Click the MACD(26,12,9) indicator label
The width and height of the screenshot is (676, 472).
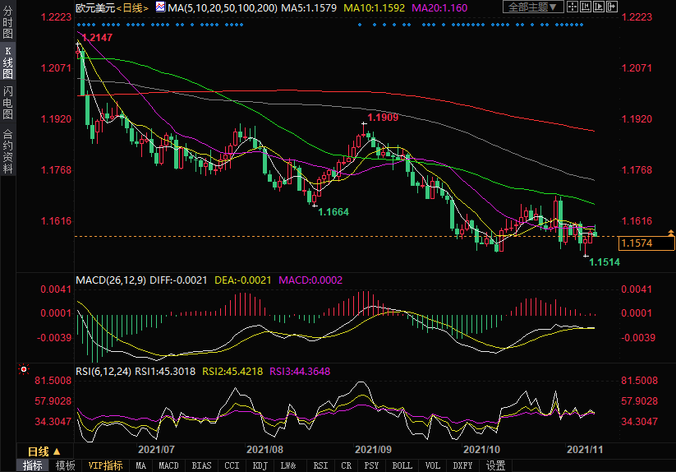point(111,280)
